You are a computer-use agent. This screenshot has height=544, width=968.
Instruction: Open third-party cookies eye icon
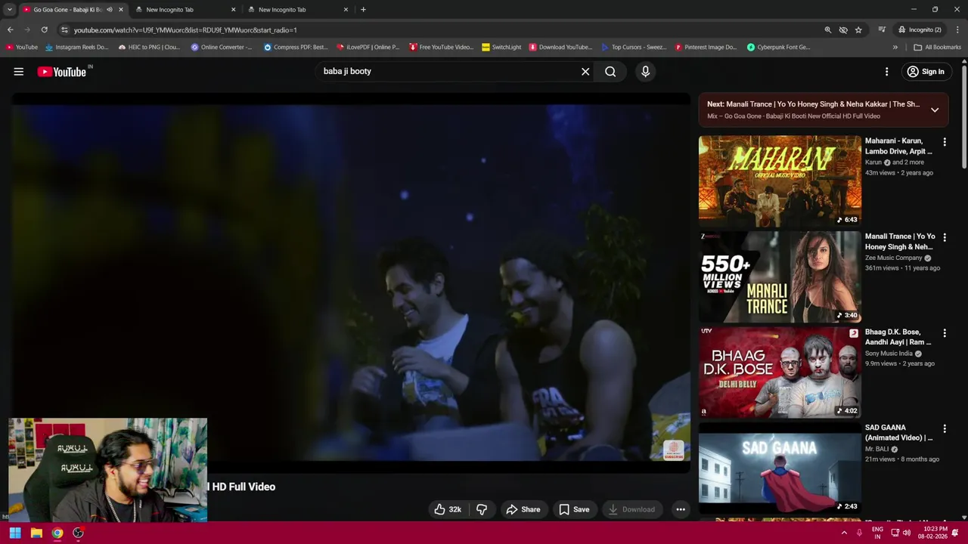843,30
